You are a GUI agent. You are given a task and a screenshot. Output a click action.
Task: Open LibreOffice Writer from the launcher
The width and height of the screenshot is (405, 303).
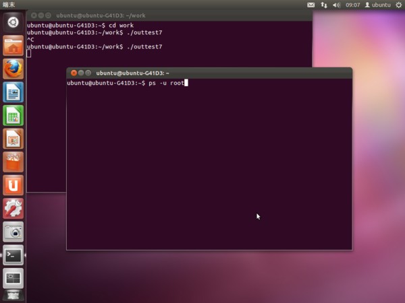click(13, 92)
